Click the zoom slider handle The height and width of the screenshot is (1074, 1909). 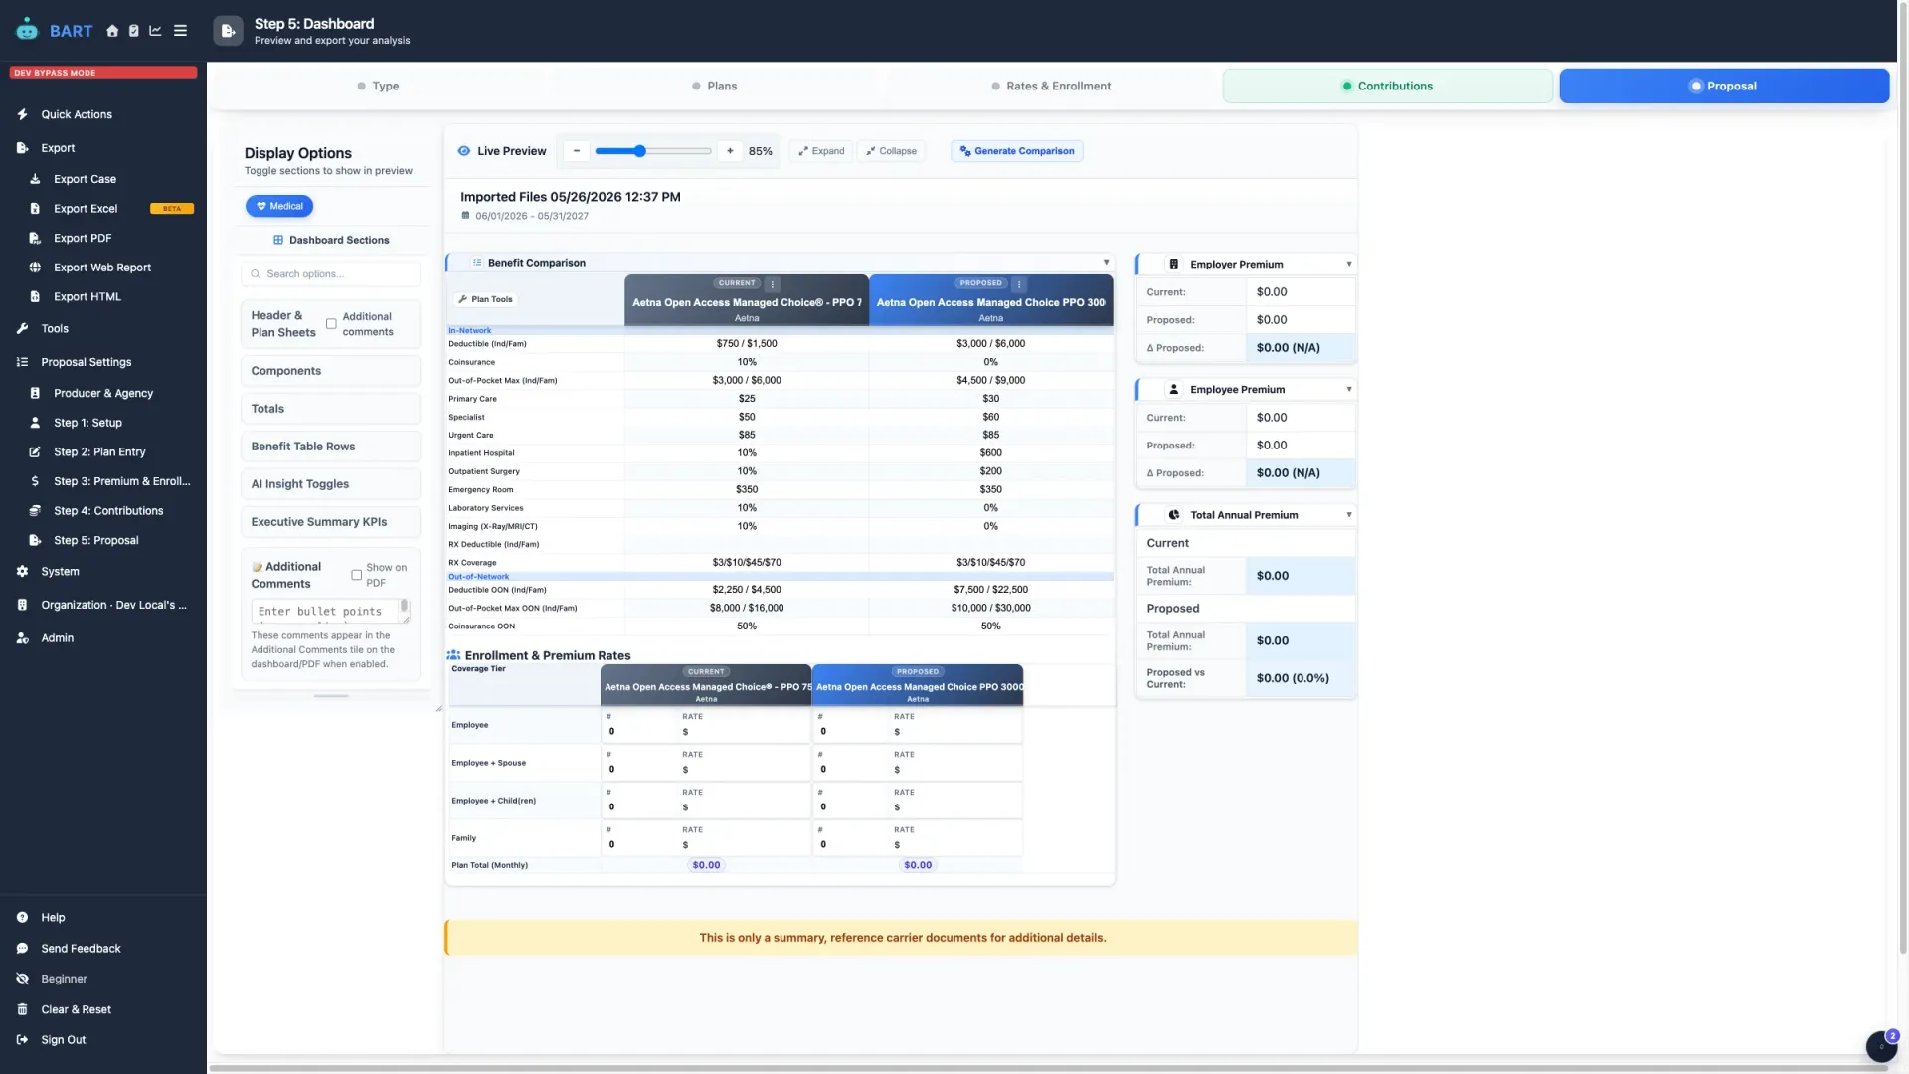(640, 151)
